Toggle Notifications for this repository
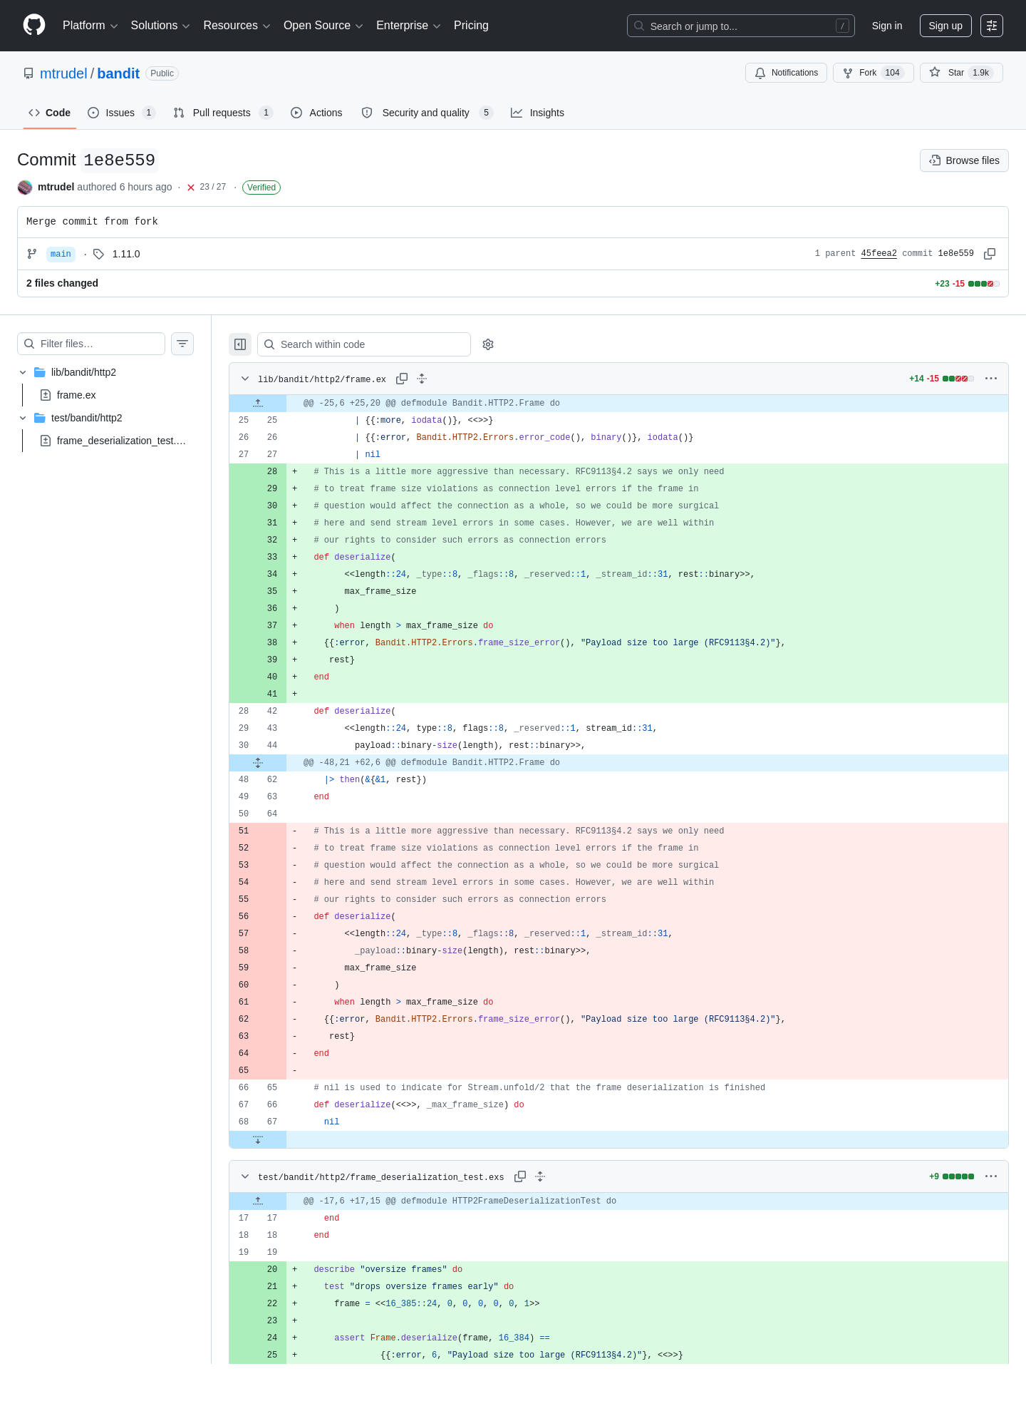Screen dimensions: 1026x1426 [x=786, y=73]
